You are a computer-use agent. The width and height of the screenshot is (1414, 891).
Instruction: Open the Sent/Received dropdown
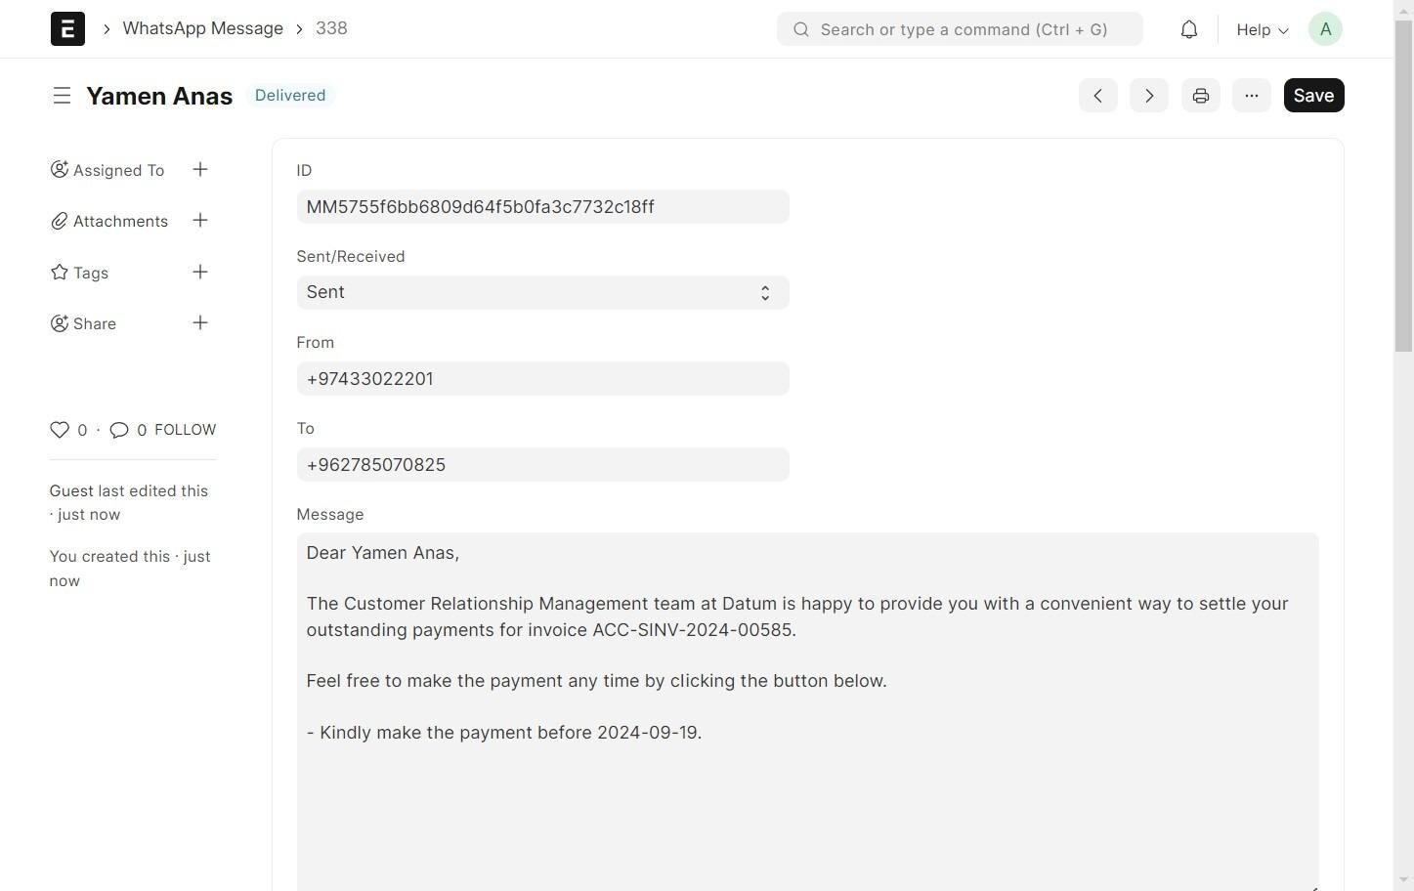pyautogui.click(x=542, y=293)
